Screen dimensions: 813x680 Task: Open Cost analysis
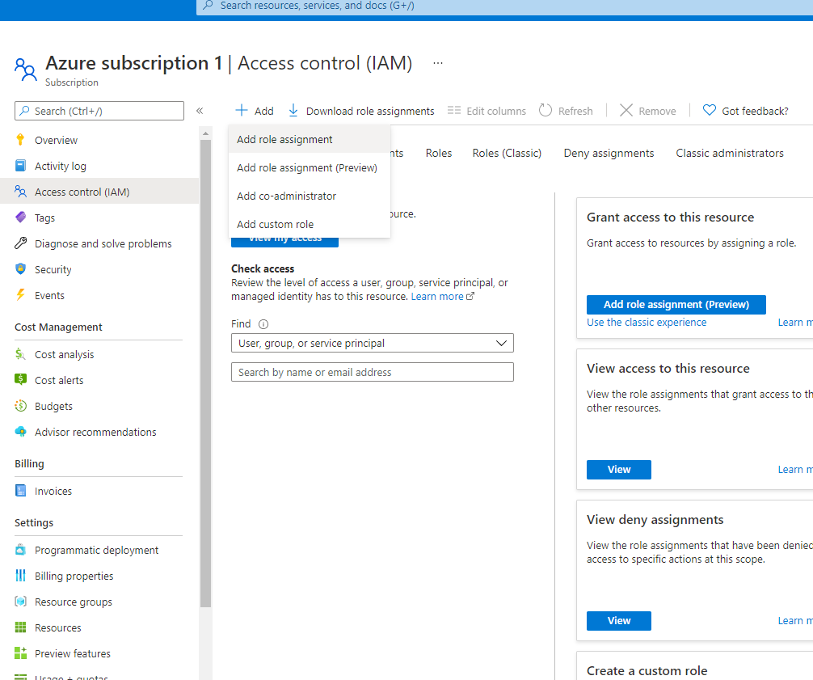tap(64, 354)
